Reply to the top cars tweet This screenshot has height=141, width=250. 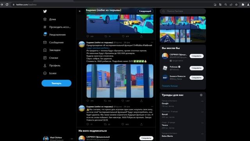click(x=87, y=36)
